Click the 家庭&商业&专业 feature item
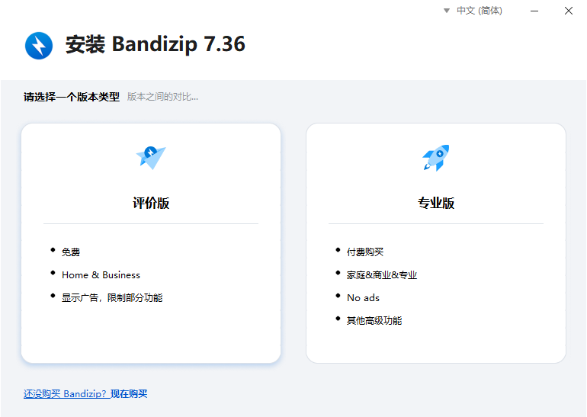Image resolution: width=587 pixels, height=417 pixels. pos(382,275)
